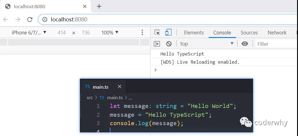Click main.ts in the editor breadcrumb
The image size is (298, 136).
(x=115, y=98)
